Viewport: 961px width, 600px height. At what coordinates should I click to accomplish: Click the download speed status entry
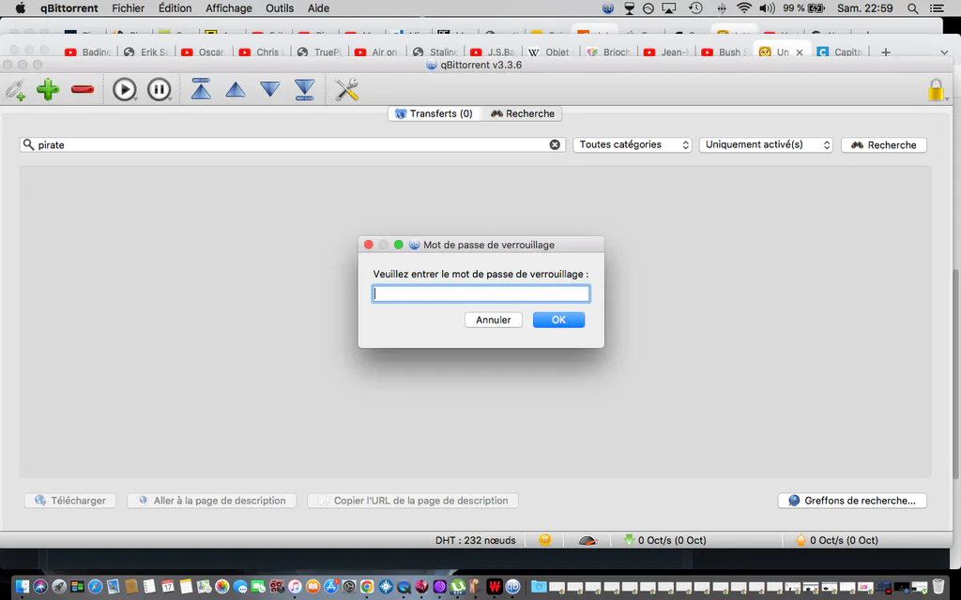(x=665, y=540)
